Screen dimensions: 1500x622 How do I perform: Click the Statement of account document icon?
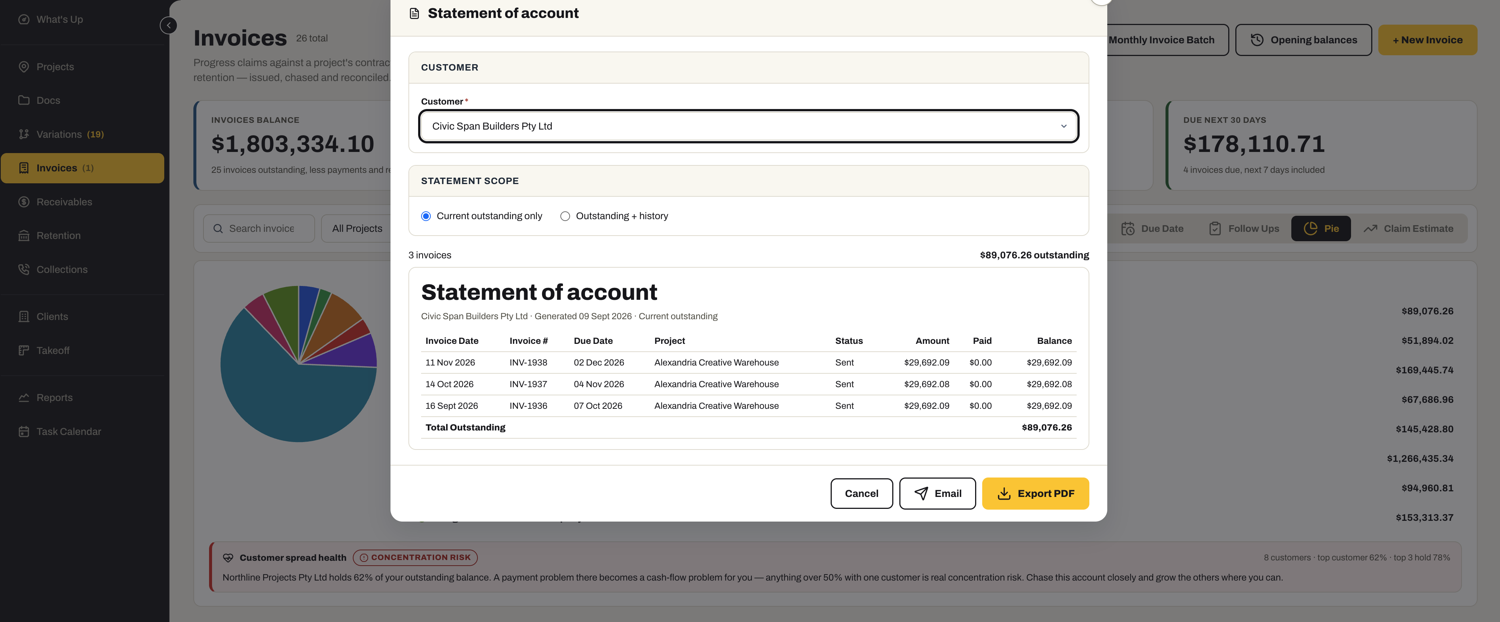pos(415,13)
